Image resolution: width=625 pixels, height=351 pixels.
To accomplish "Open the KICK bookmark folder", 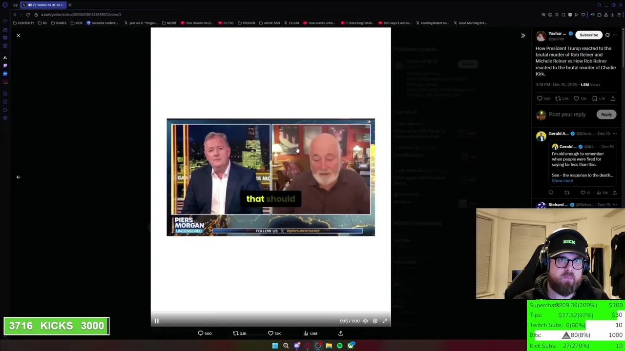I will (x=76, y=23).
